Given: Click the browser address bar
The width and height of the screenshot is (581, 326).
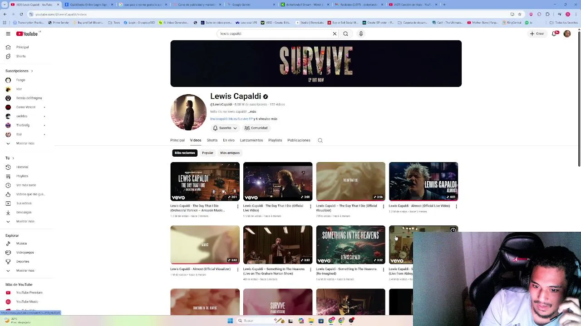Looking at the screenshot, I should 268,14.
